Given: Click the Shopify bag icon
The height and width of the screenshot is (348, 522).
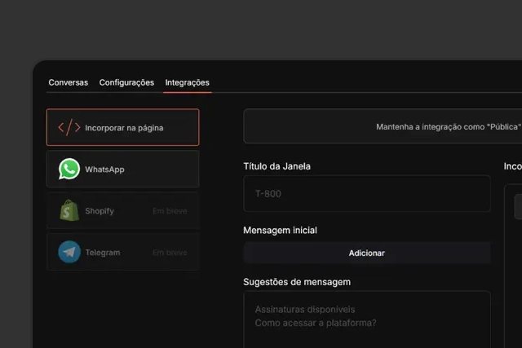Looking at the screenshot, I should [69, 211].
